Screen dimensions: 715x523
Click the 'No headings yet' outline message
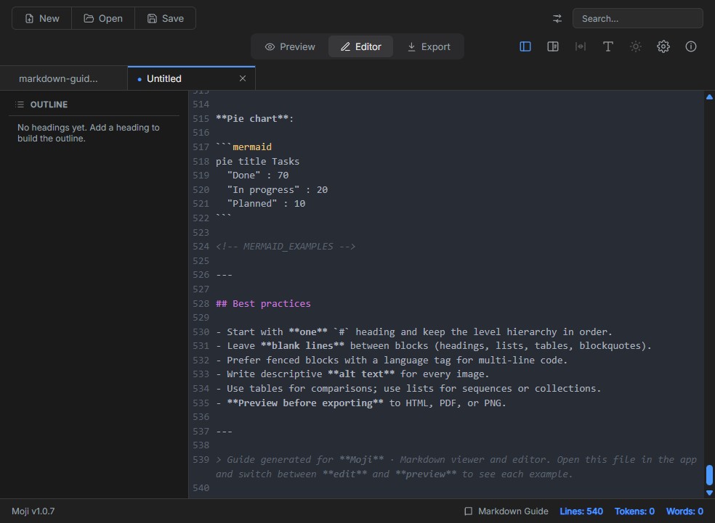[x=89, y=133]
